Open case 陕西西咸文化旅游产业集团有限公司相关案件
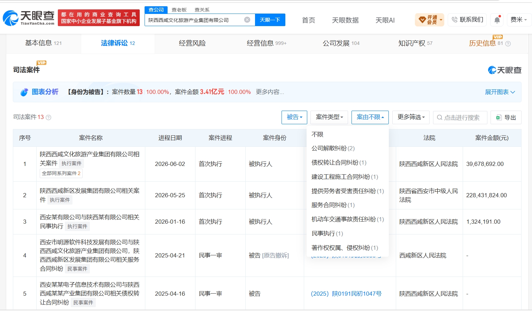Screen dimensions: 532x311 click(x=90, y=159)
